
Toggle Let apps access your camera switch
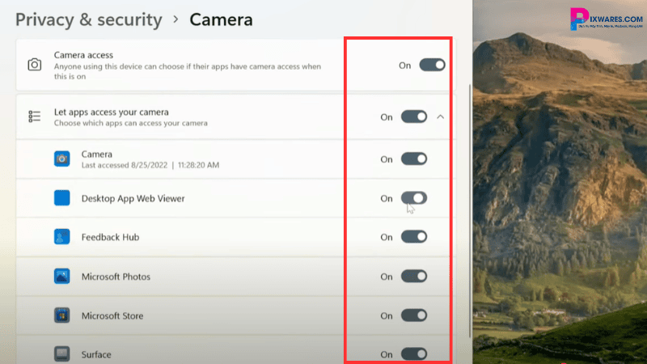pyautogui.click(x=414, y=117)
